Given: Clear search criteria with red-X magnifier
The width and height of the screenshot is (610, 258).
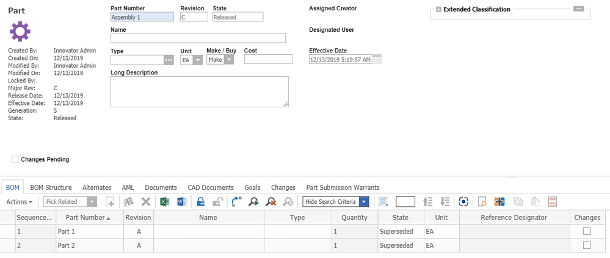Looking at the screenshot, I should [271, 202].
